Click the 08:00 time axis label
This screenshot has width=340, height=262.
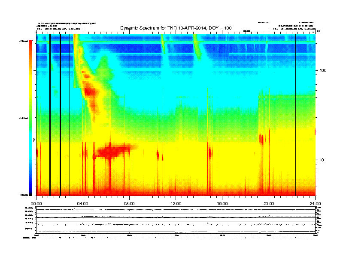click(129, 204)
